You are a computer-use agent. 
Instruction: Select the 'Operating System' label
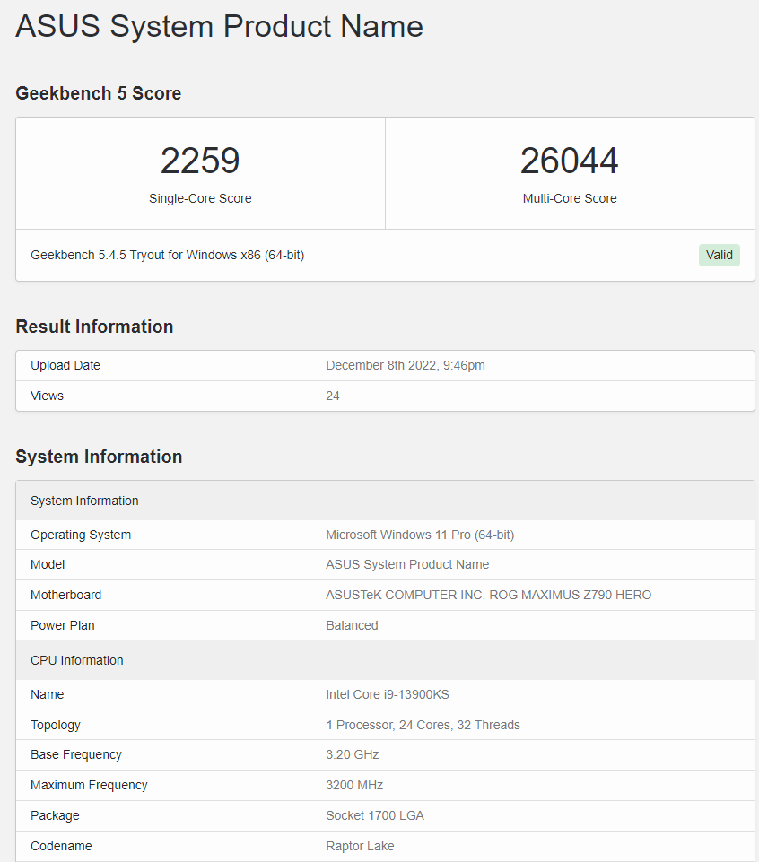pos(81,535)
